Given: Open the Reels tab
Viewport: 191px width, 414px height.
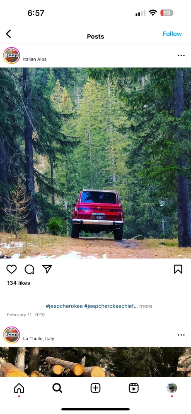Looking at the screenshot, I should (134, 388).
